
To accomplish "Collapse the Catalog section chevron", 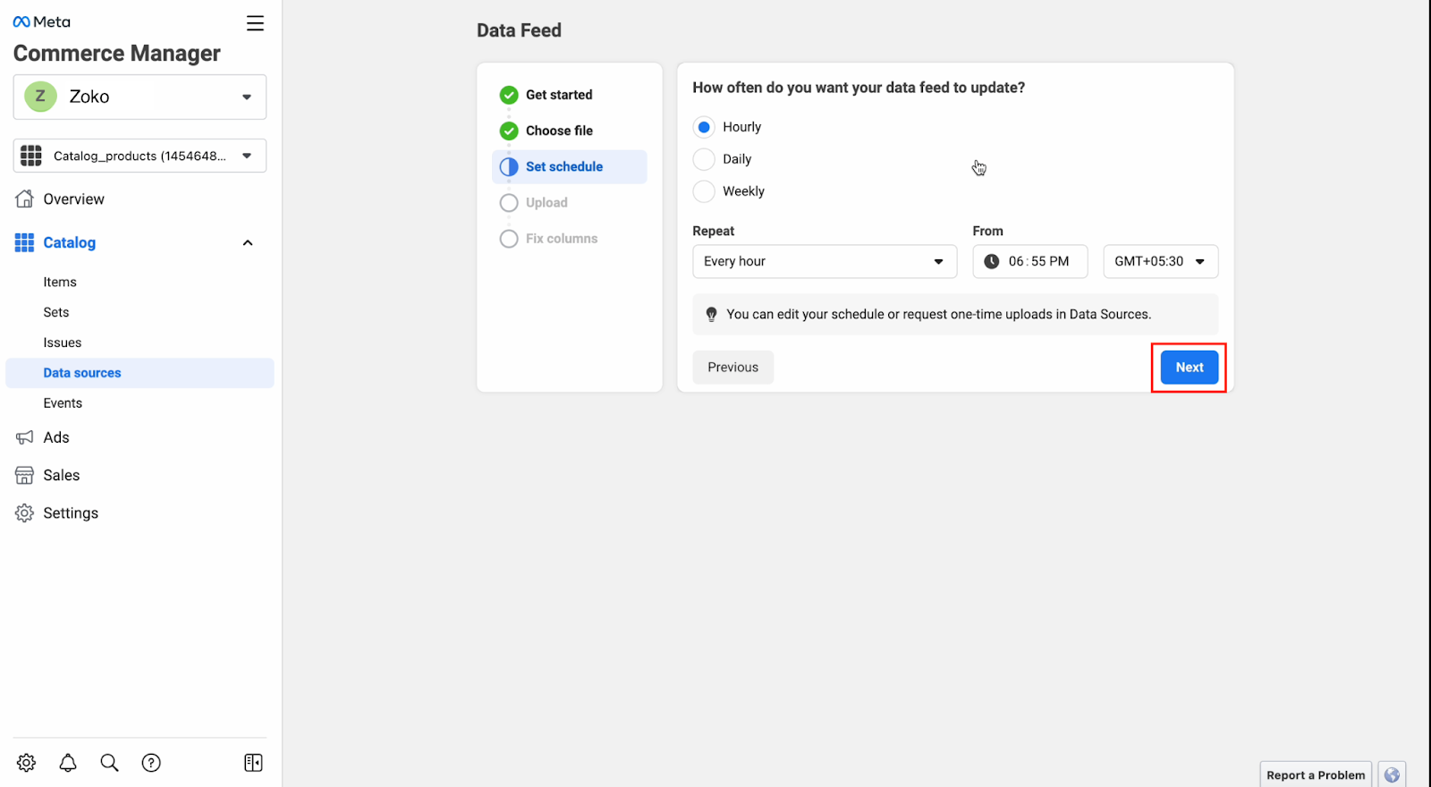I will [248, 242].
